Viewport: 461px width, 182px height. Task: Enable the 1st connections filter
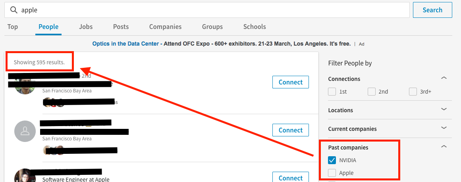click(332, 92)
